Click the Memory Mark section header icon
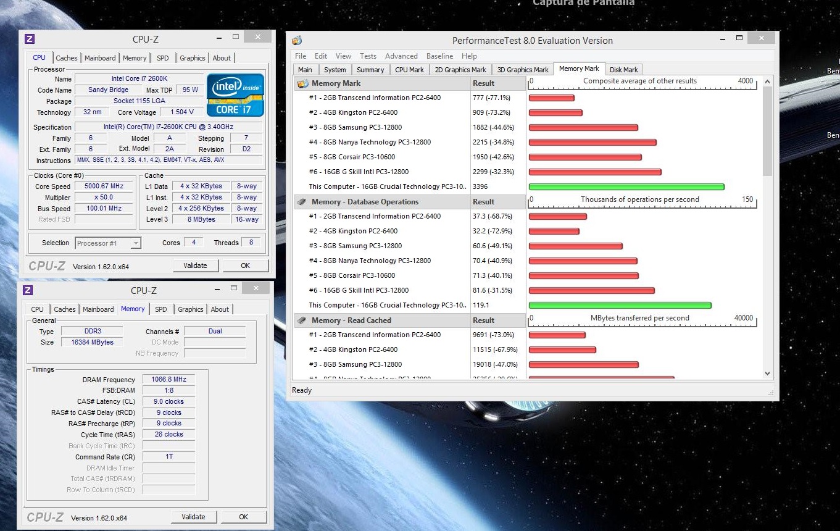 [x=302, y=83]
